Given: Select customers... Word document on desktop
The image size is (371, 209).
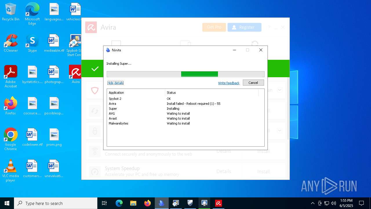Looking at the screenshot, I should (32, 169).
